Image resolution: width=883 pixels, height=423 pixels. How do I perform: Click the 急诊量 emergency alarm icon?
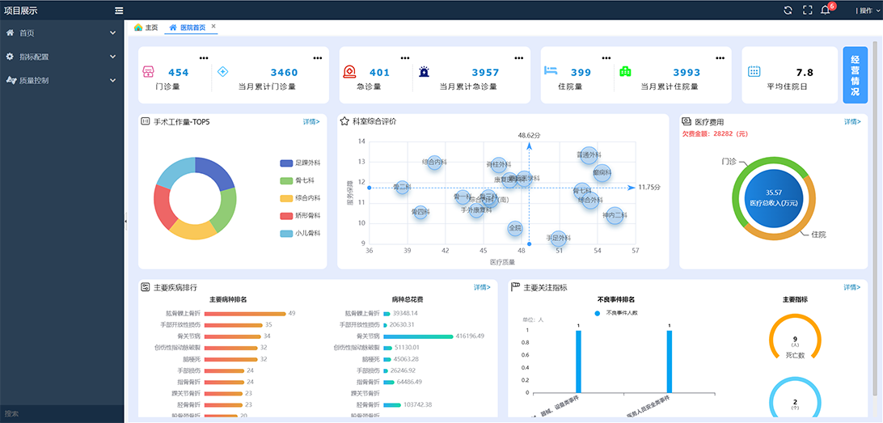(x=349, y=71)
